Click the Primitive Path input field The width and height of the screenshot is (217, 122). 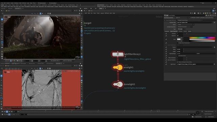(194, 22)
